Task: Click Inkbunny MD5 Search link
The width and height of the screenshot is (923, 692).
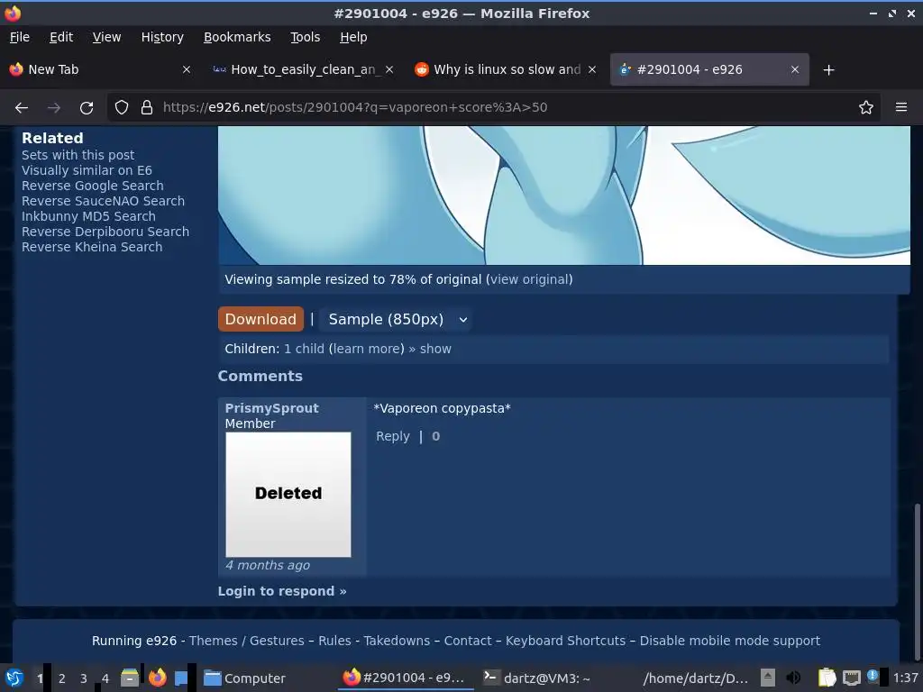Action: [x=88, y=216]
